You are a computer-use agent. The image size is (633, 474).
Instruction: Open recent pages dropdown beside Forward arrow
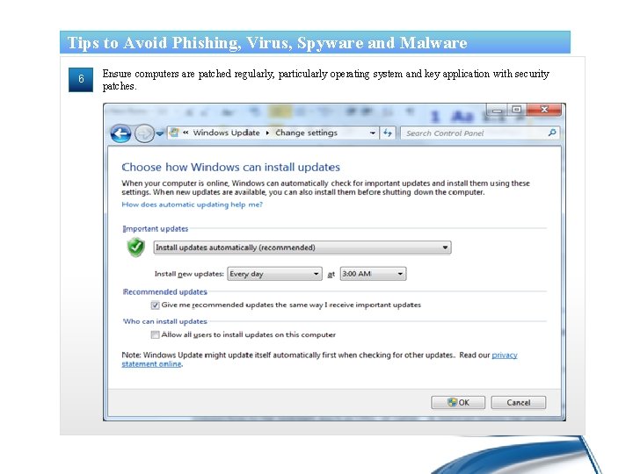click(x=160, y=133)
